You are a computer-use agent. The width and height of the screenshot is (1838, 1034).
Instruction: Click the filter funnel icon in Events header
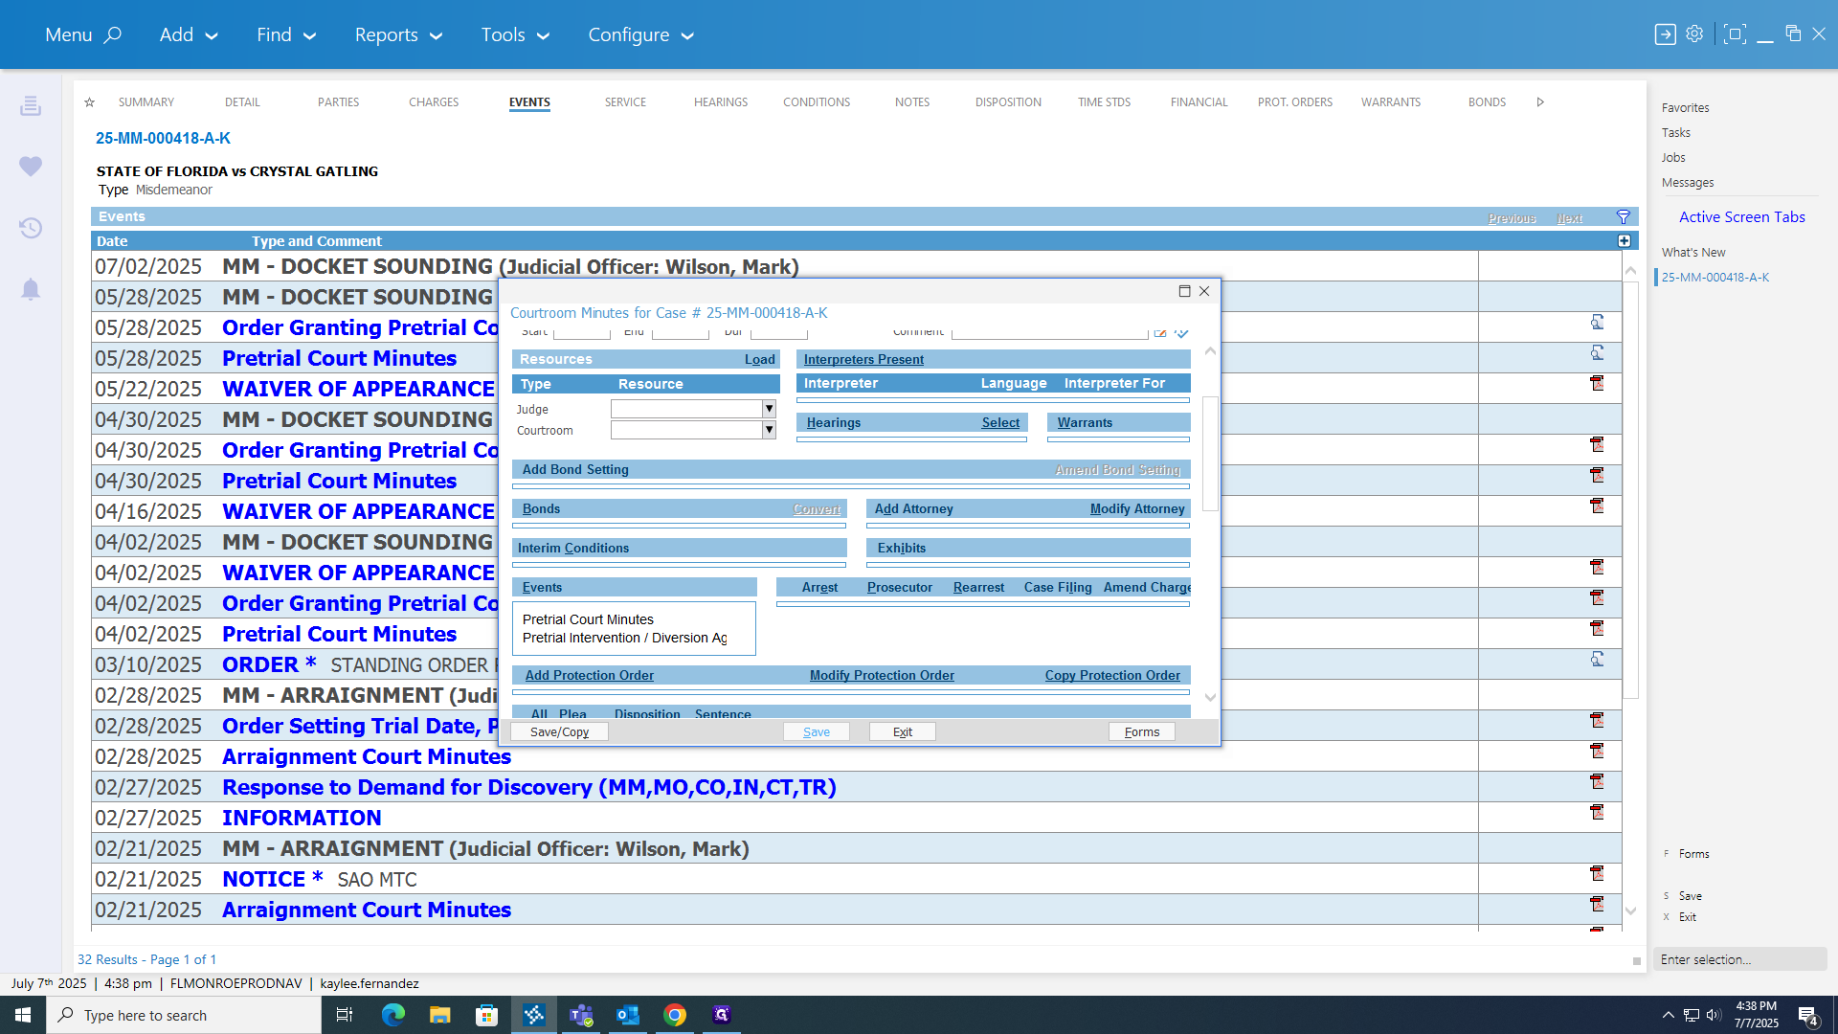coord(1623,217)
